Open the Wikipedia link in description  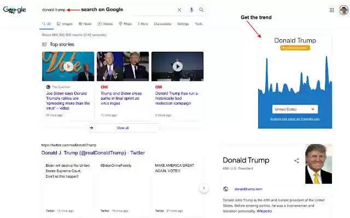[264, 211]
